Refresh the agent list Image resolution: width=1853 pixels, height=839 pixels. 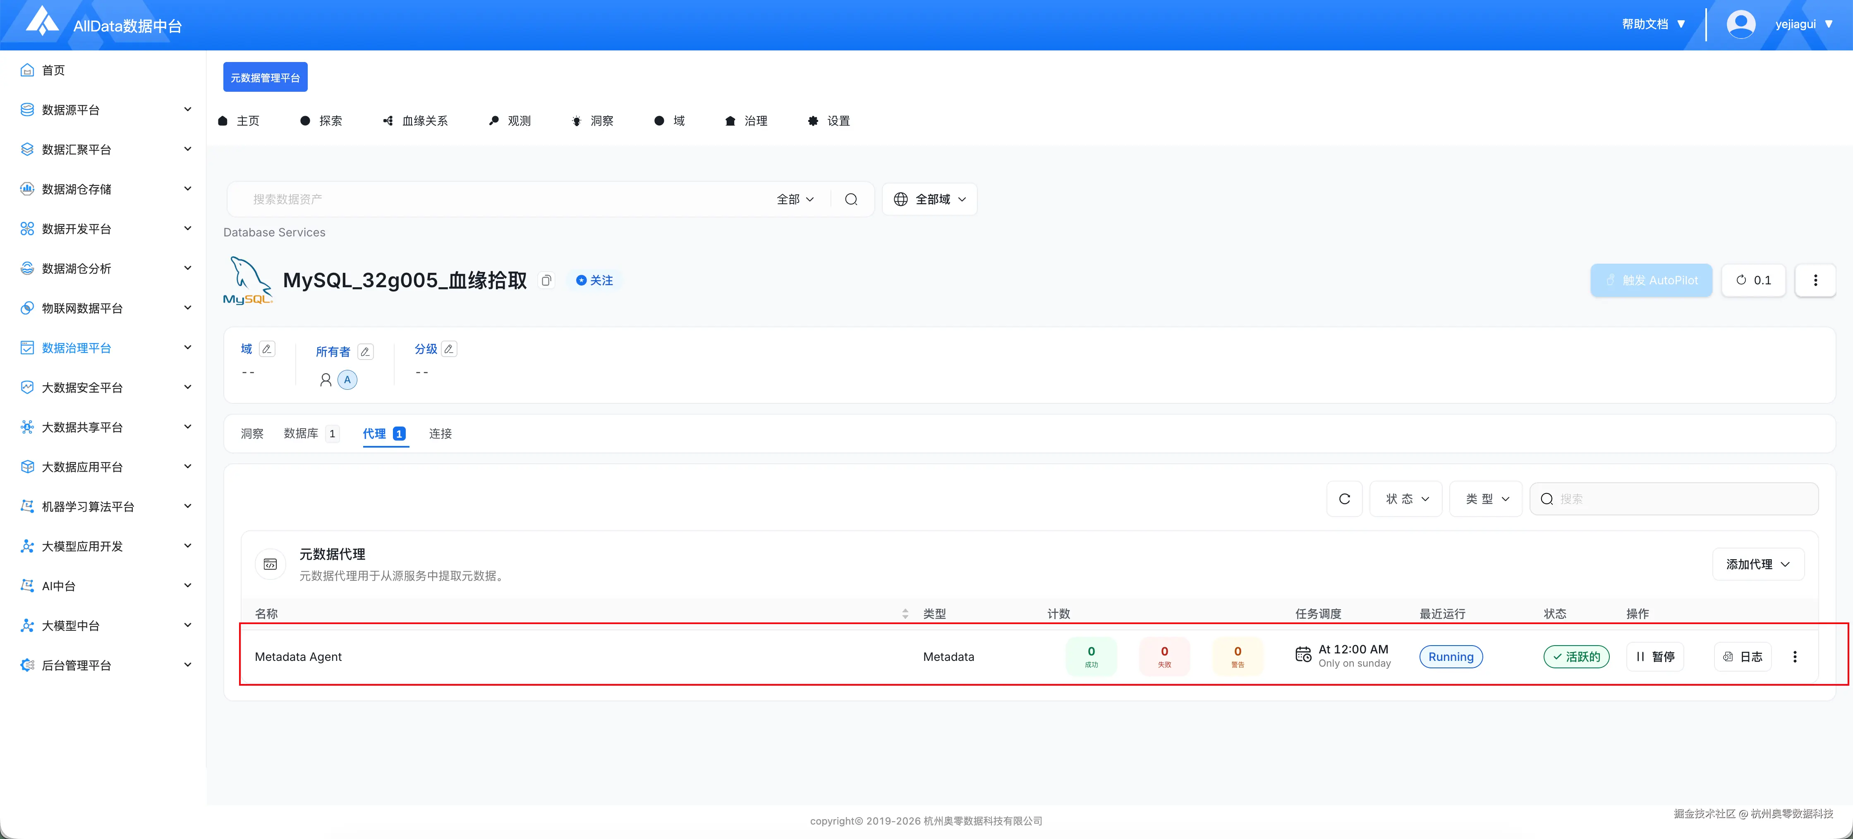[1344, 498]
